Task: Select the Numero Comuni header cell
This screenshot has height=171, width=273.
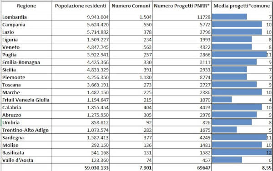Action: coord(131,7)
